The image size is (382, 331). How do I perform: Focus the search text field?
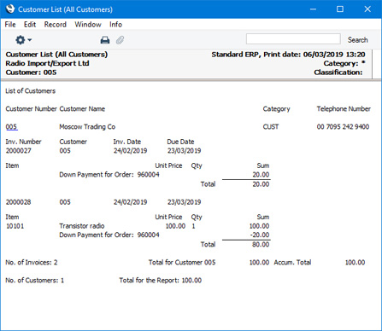click(293, 39)
